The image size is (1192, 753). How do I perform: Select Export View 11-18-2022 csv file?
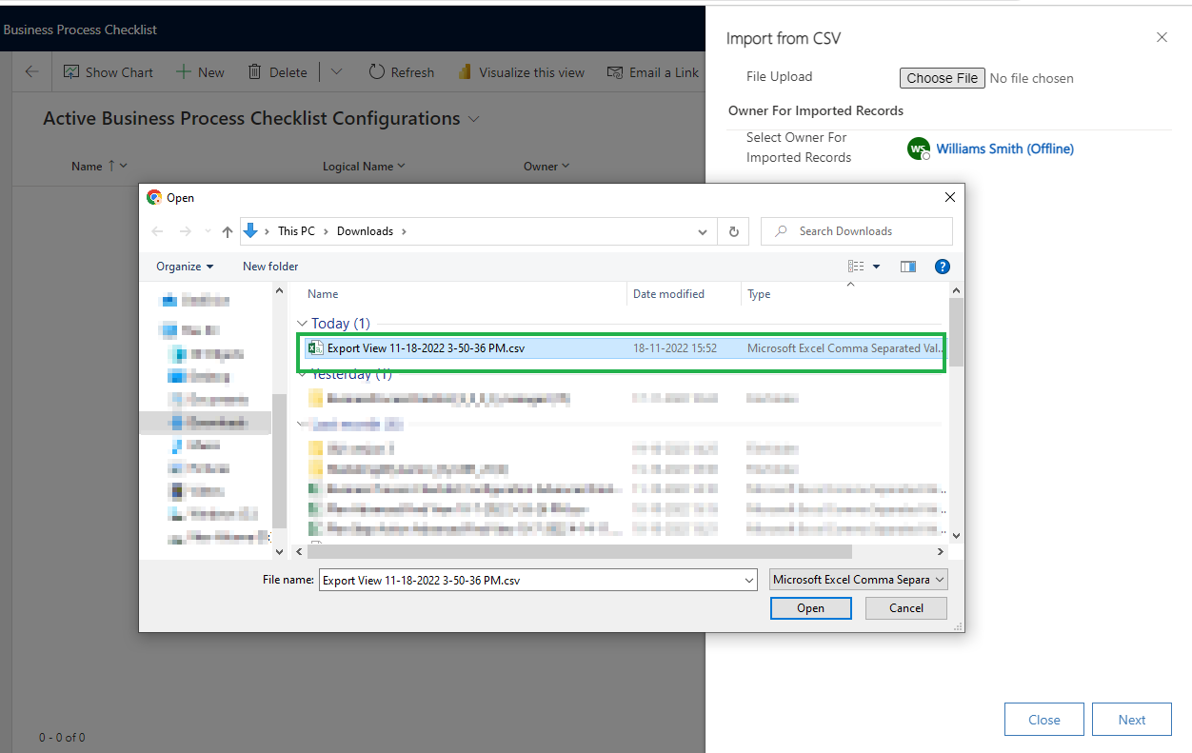(426, 348)
